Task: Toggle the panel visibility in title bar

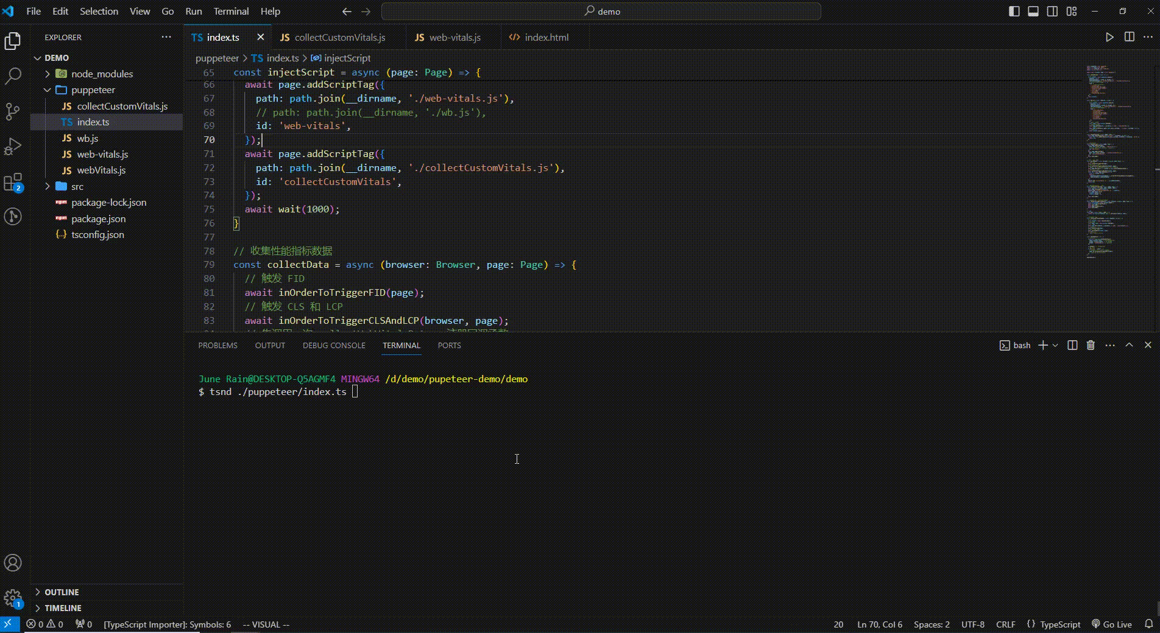Action: (x=1032, y=11)
